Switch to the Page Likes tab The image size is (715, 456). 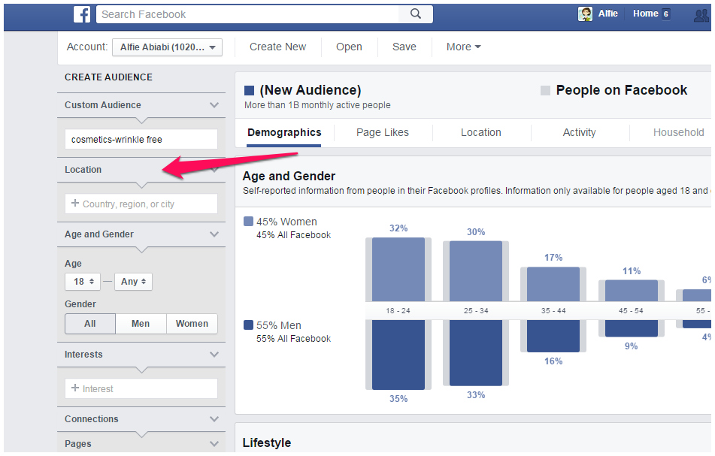click(x=383, y=132)
